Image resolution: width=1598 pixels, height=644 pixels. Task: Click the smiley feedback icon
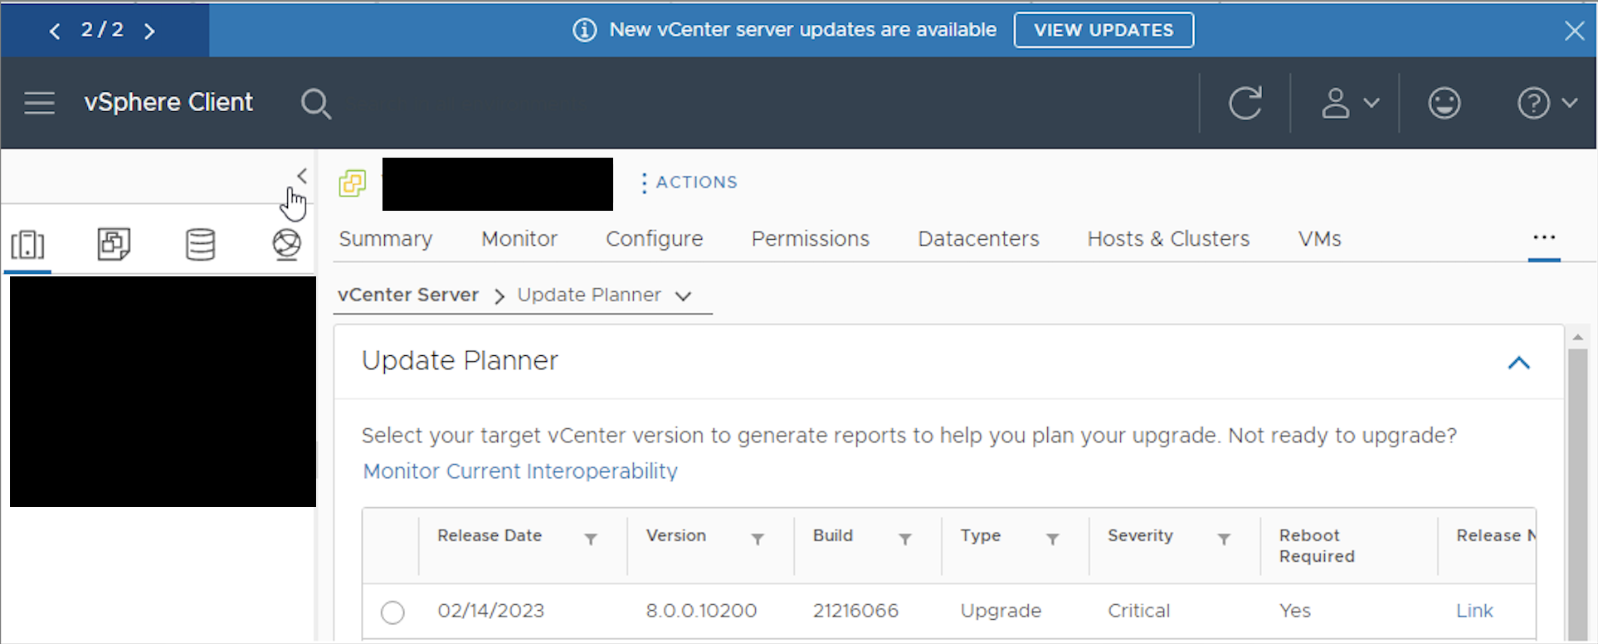point(1445,103)
